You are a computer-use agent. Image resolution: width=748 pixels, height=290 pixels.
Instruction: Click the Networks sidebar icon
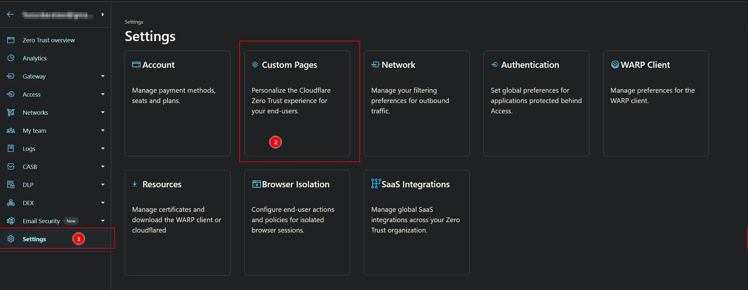coord(11,112)
